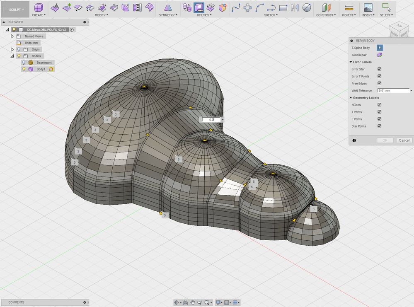Image resolution: width=414 pixels, height=307 pixels.
Task: Click the AutoRepair icon in Repair Body
Action: pyautogui.click(x=380, y=55)
